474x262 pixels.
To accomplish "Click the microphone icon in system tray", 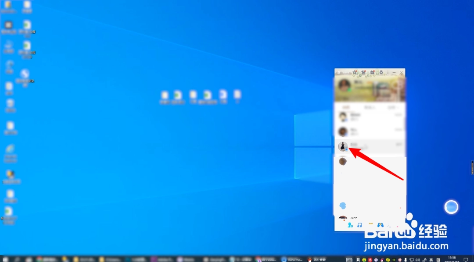I will coord(406,259).
